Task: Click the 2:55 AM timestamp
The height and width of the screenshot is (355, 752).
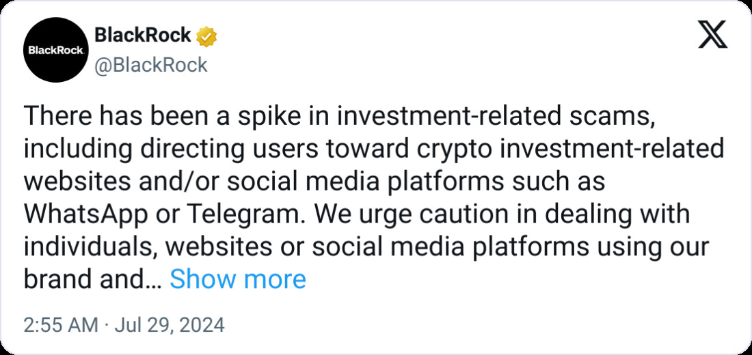Action: point(60,325)
